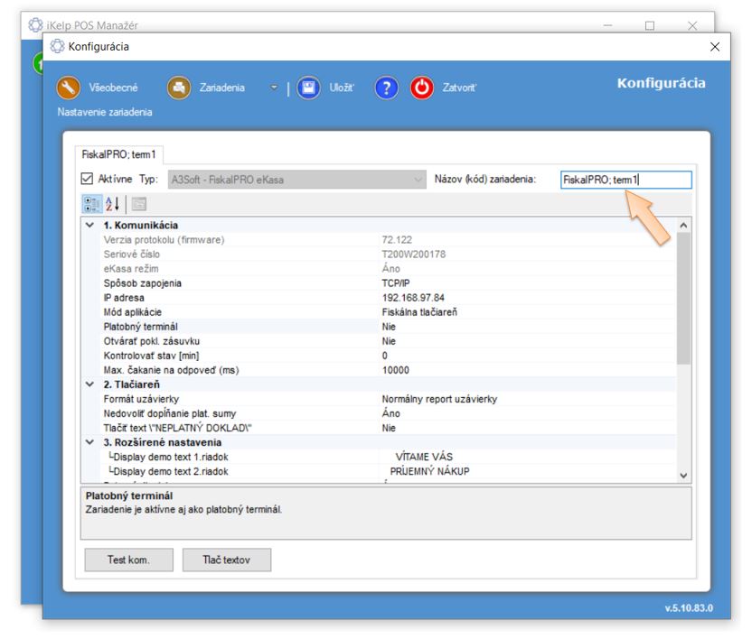Viewport: 752px width, 639px height.
Task: Collapse the 1. Komunikácia section
Action: (89, 225)
